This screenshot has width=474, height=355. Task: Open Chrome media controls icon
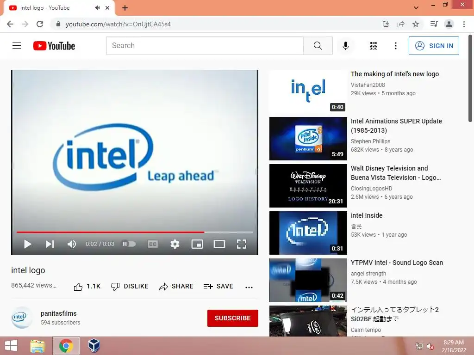click(434, 24)
